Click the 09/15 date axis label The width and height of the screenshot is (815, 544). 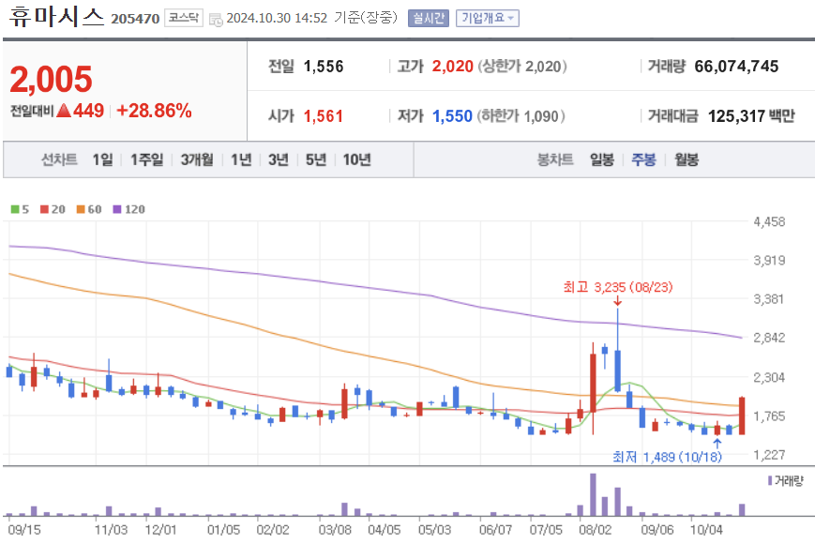[x=23, y=530]
